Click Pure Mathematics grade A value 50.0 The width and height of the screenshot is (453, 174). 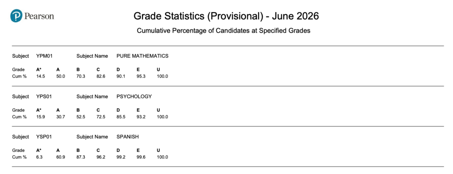coord(61,76)
